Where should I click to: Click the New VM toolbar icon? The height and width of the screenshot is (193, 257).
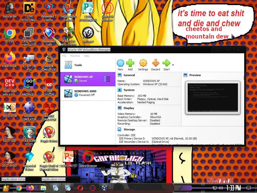[x=120, y=65]
